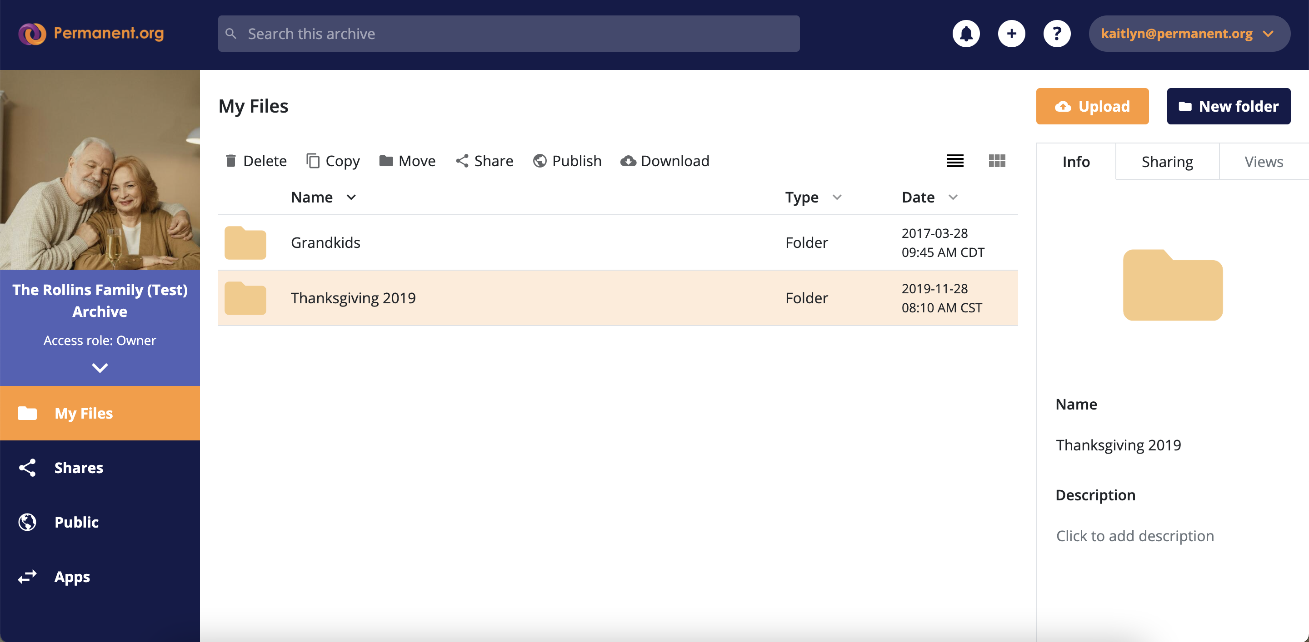This screenshot has height=642, width=1309.
Task: Click the plus icon in header
Action: [x=1011, y=34]
